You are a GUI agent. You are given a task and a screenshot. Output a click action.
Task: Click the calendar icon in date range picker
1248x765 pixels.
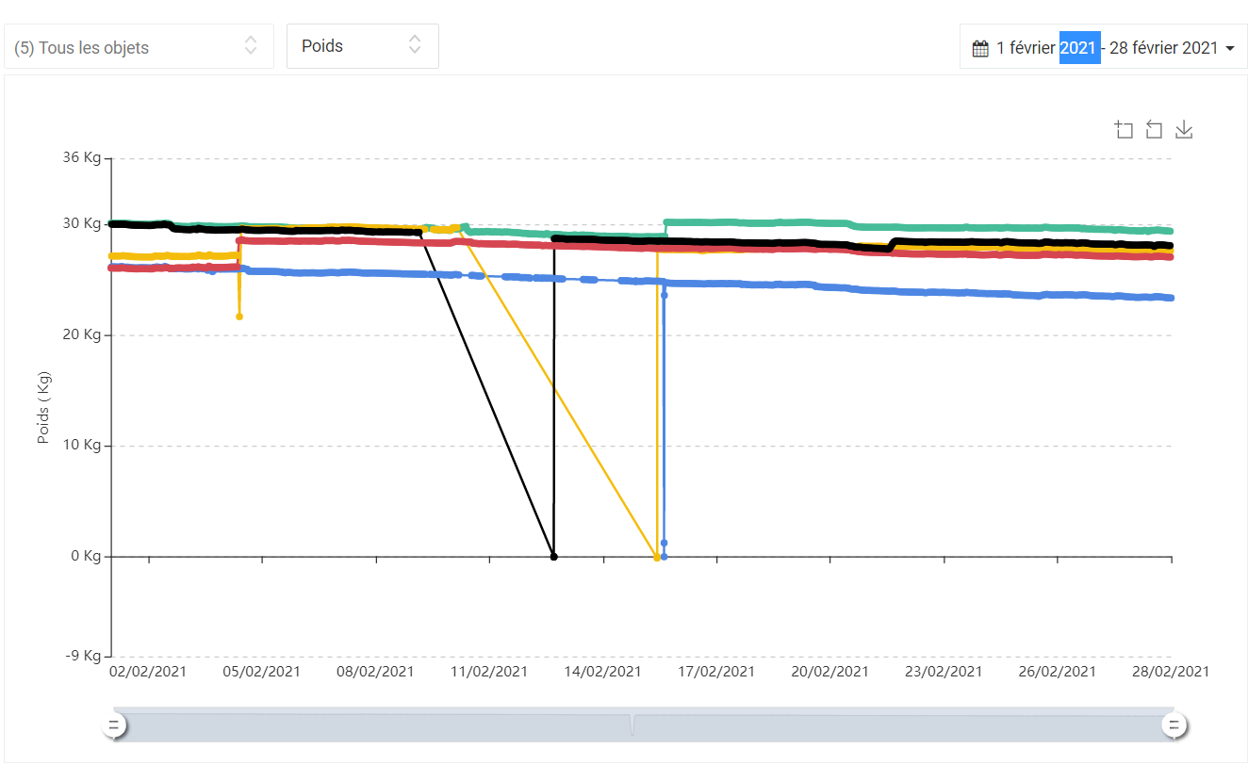tap(980, 48)
